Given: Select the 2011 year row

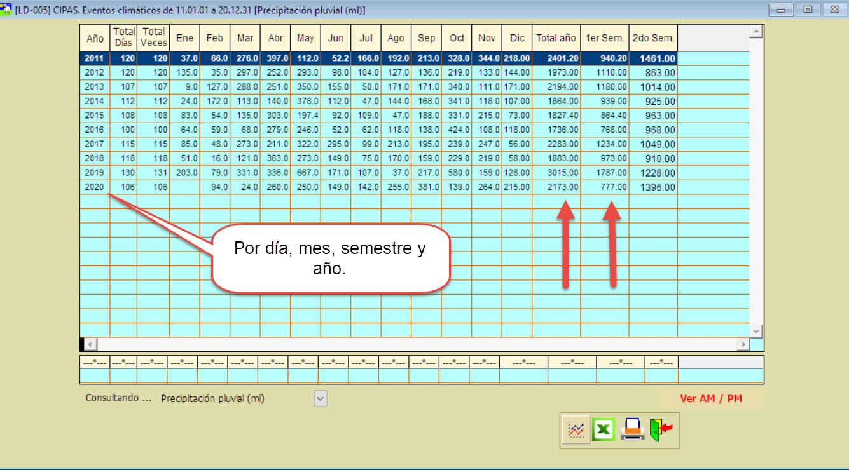Looking at the screenshot, I should pyautogui.click(x=94, y=58).
